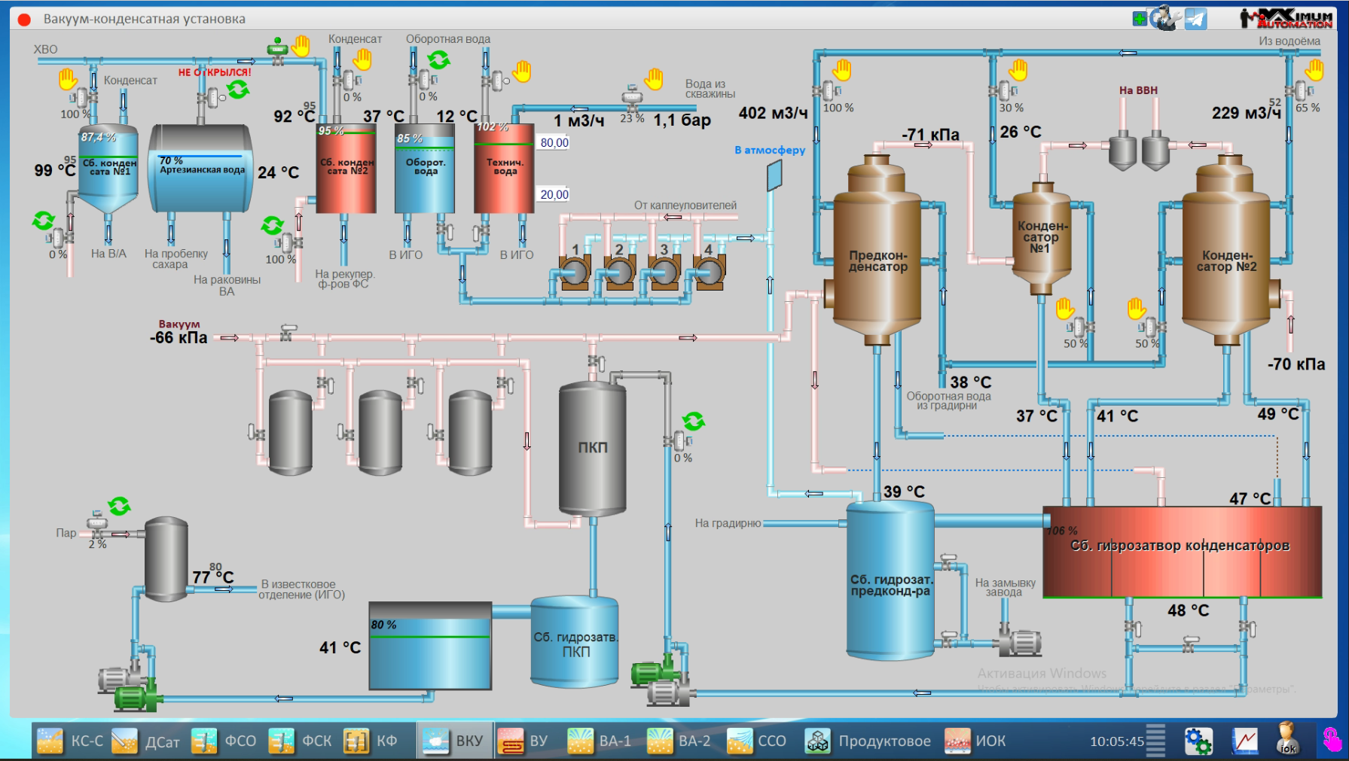Open the settings gears icon in bottom bar

tap(1198, 741)
